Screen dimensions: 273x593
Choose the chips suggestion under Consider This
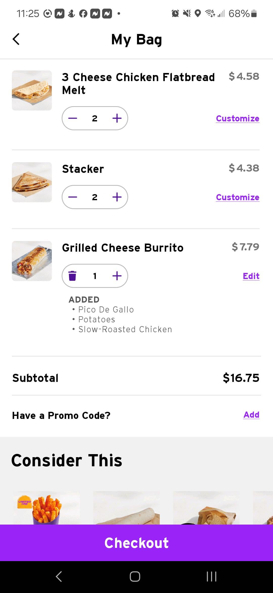click(206, 508)
